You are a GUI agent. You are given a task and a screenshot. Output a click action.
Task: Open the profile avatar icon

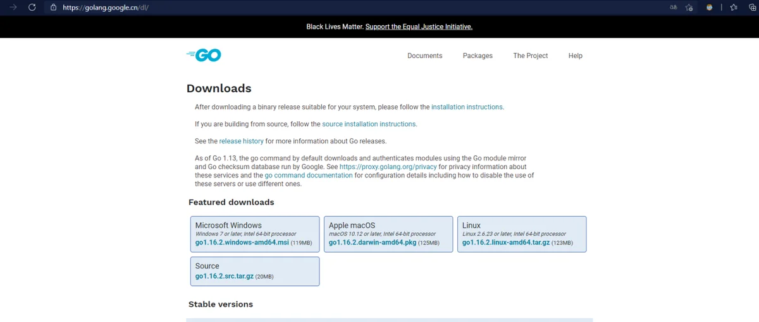(x=710, y=8)
